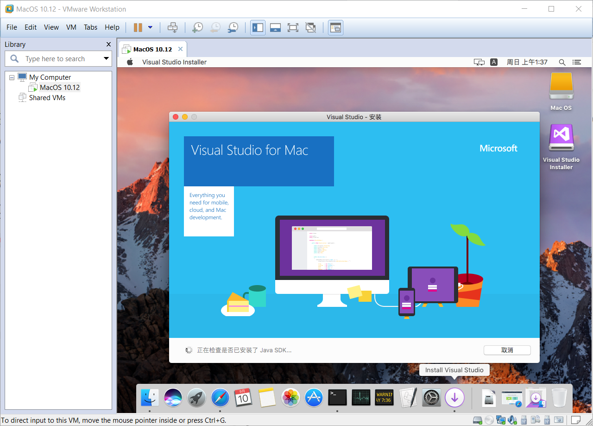Open the Apple menu
Image resolution: width=593 pixels, height=426 pixels.
coord(130,62)
